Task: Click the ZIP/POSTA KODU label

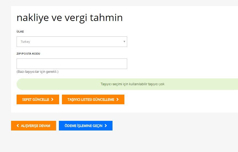Action: [28, 54]
